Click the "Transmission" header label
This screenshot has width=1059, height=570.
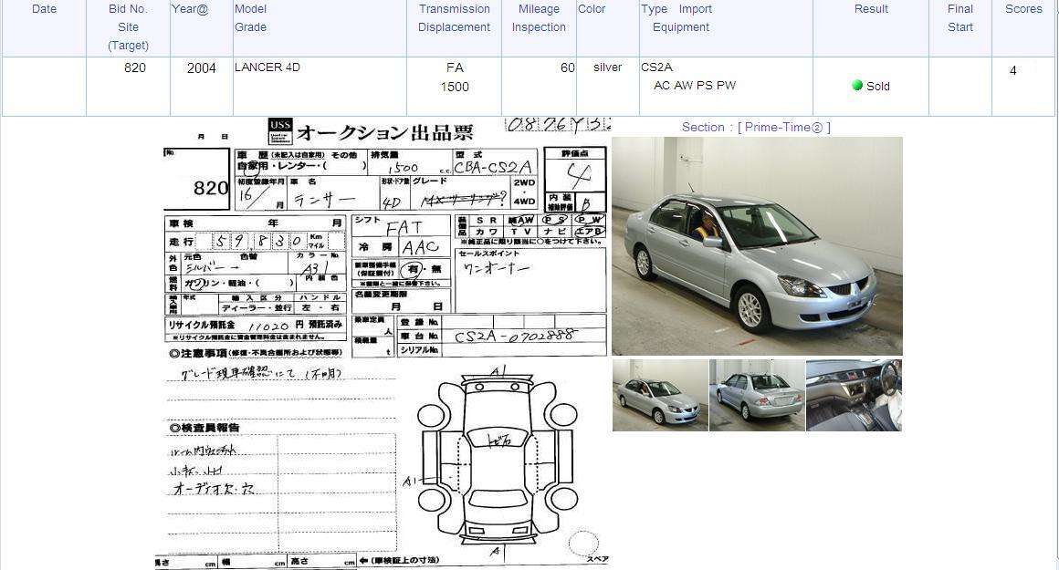[455, 9]
